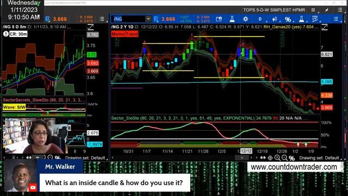Open left chart Drawing set: Default menu
Viewport: 348px width, 196px height.
coord(85,158)
